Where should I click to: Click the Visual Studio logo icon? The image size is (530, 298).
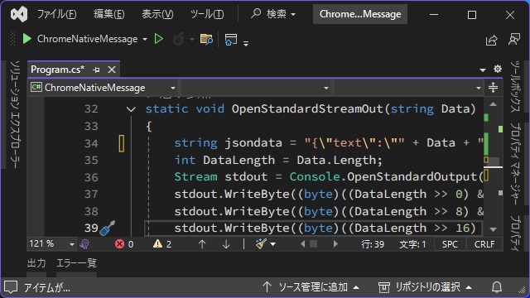pyautogui.click(x=19, y=15)
